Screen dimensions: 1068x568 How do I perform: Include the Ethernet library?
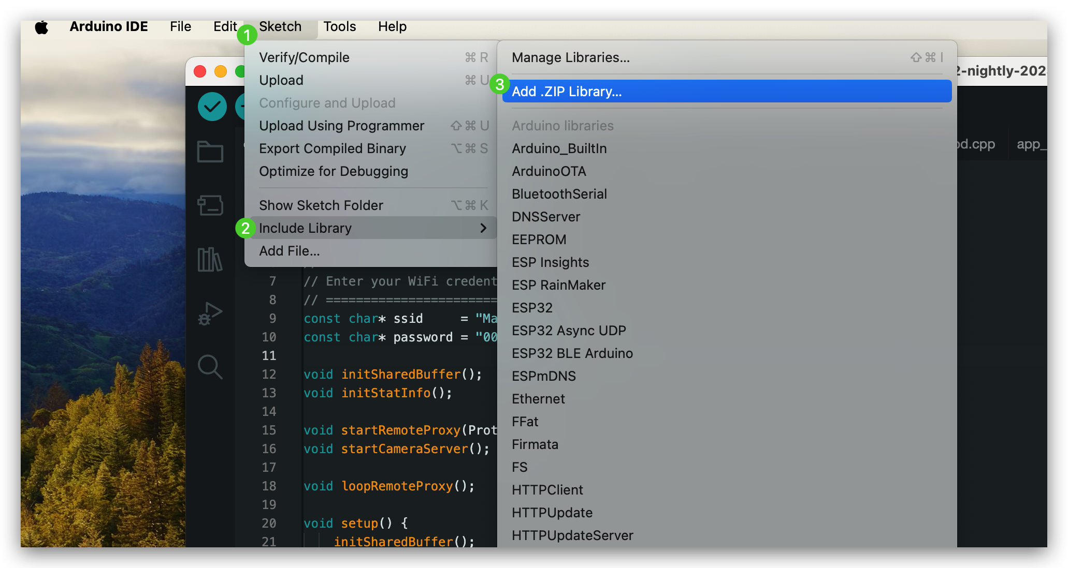point(727,399)
